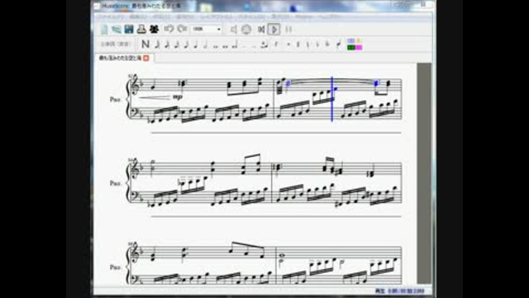The width and height of the screenshot is (529, 298).
Task: Select the mp dynamic marking in the score
Action: (177, 97)
